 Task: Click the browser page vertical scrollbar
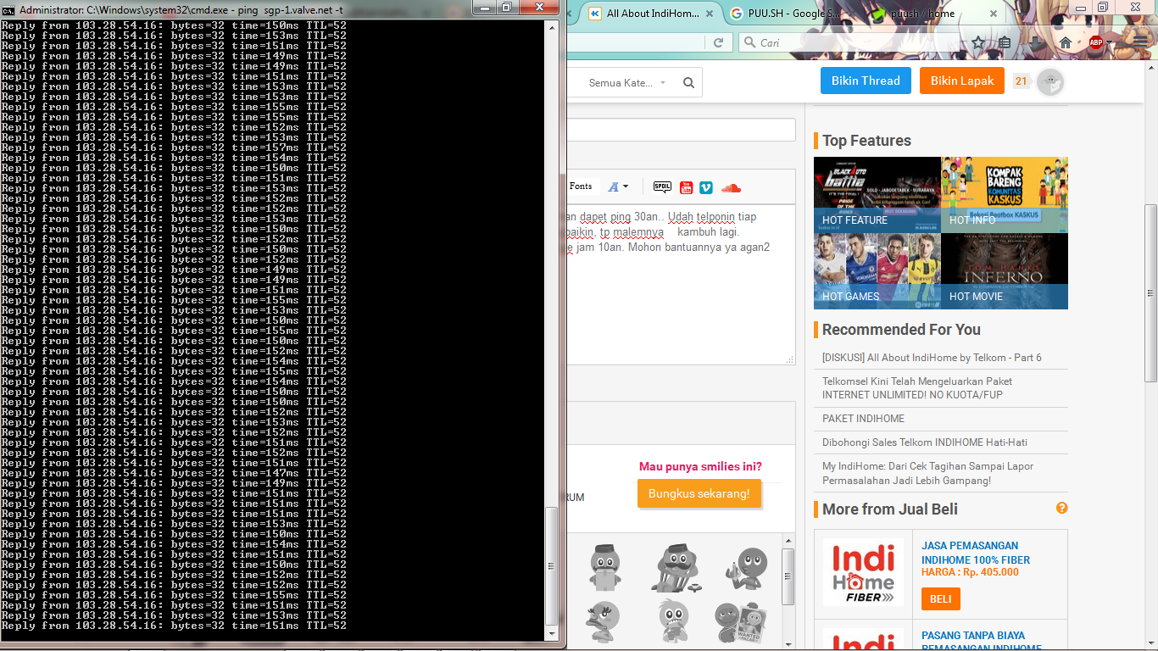pos(1150,292)
